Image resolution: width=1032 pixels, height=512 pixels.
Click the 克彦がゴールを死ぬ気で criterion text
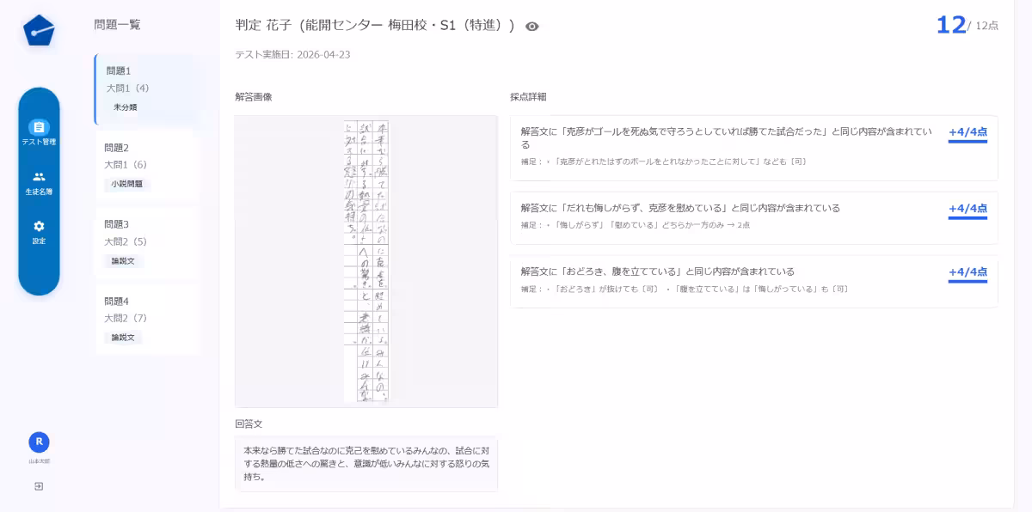click(727, 137)
